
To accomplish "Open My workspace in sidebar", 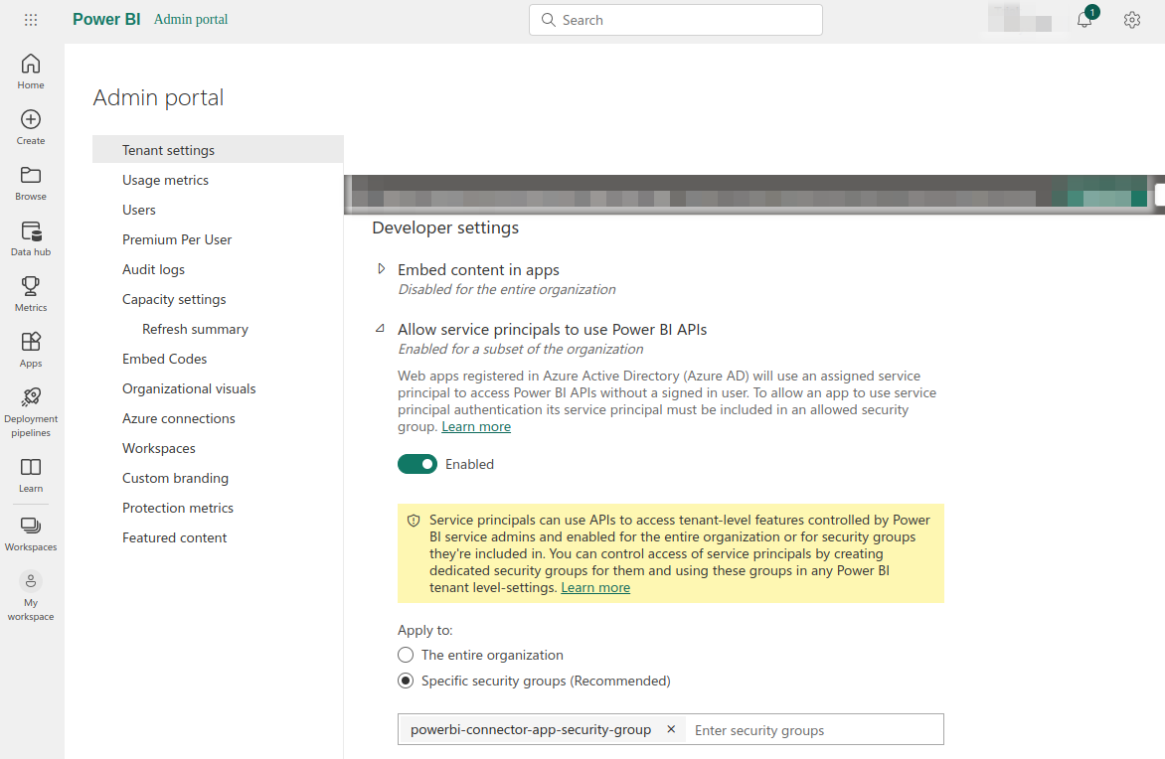I will [31, 596].
